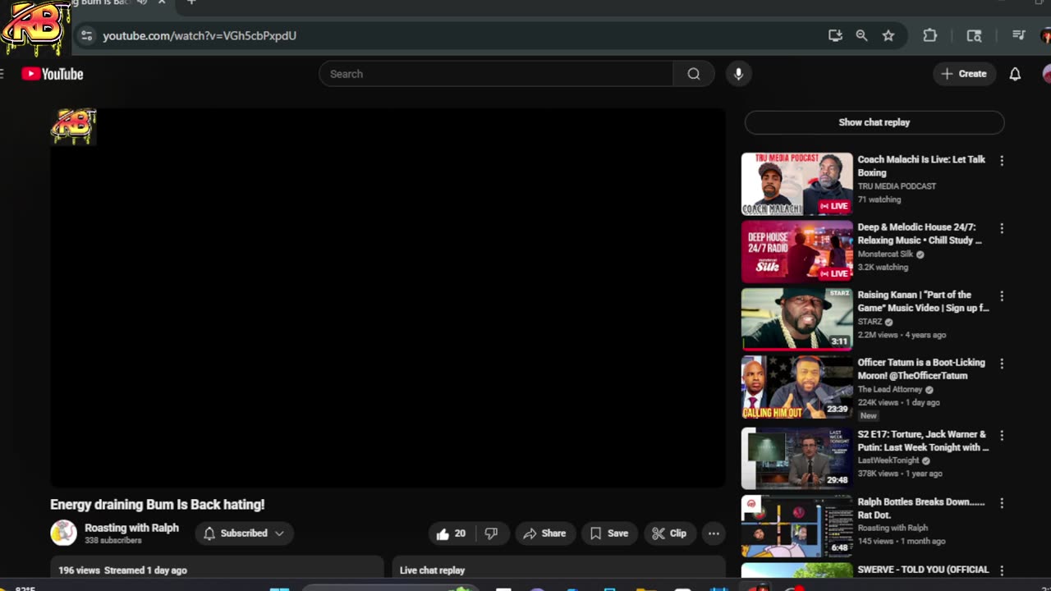Click the video title 'Energy draining Bum Is Back hating!'
Screen dimensions: 1051x591
point(158,505)
